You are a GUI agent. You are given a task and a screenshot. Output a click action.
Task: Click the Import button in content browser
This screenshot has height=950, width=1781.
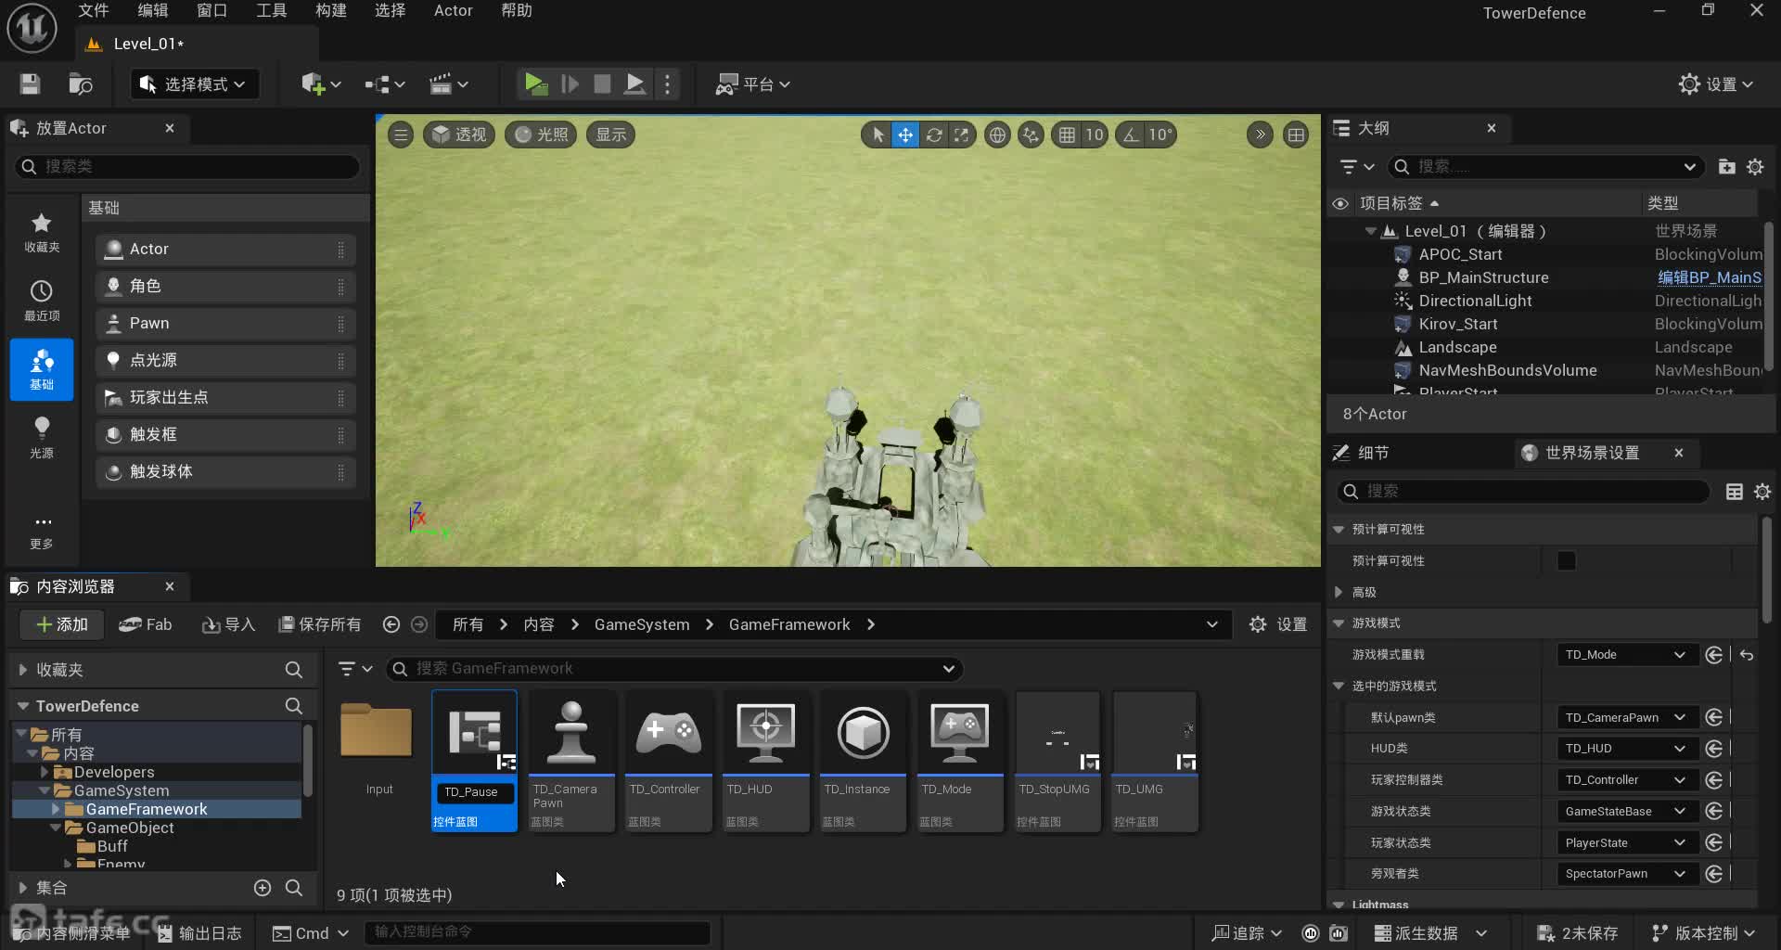228,624
